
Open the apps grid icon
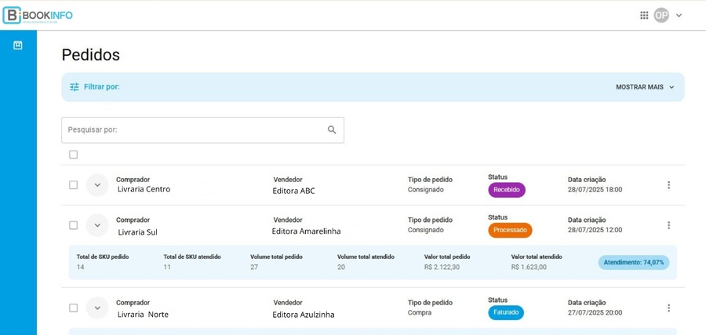(644, 15)
